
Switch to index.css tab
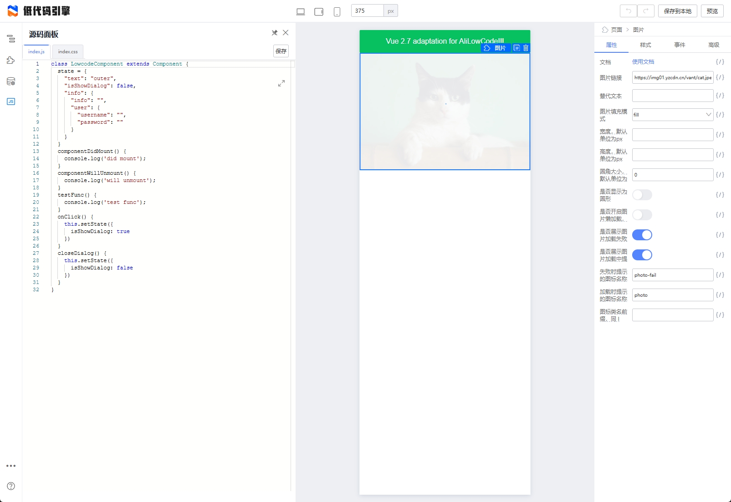point(68,51)
